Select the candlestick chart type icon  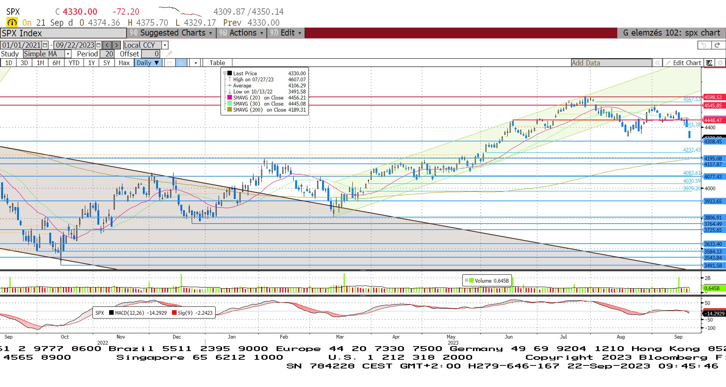point(181,63)
